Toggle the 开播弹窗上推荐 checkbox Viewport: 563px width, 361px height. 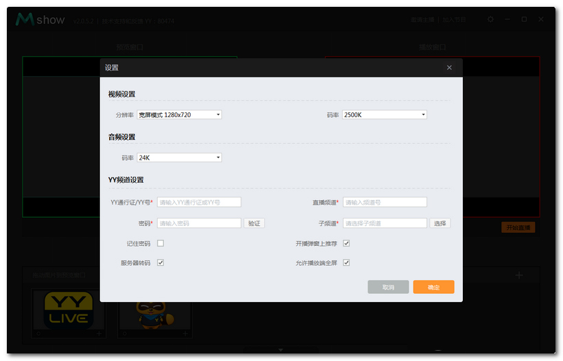pyautogui.click(x=346, y=243)
